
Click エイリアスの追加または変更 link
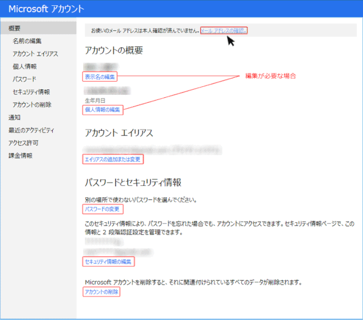tap(113, 159)
